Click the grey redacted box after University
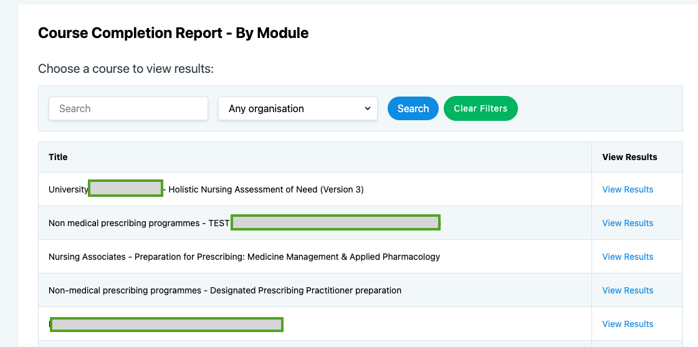Viewport: 698px width, 347px height. tap(125, 188)
